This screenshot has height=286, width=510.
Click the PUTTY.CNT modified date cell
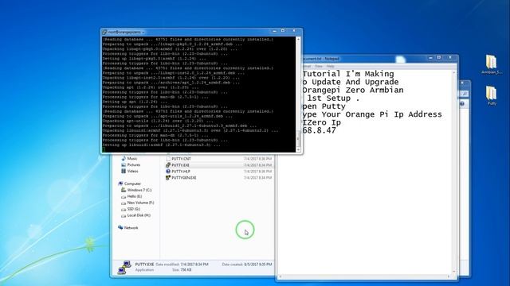pyautogui.click(x=257, y=159)
